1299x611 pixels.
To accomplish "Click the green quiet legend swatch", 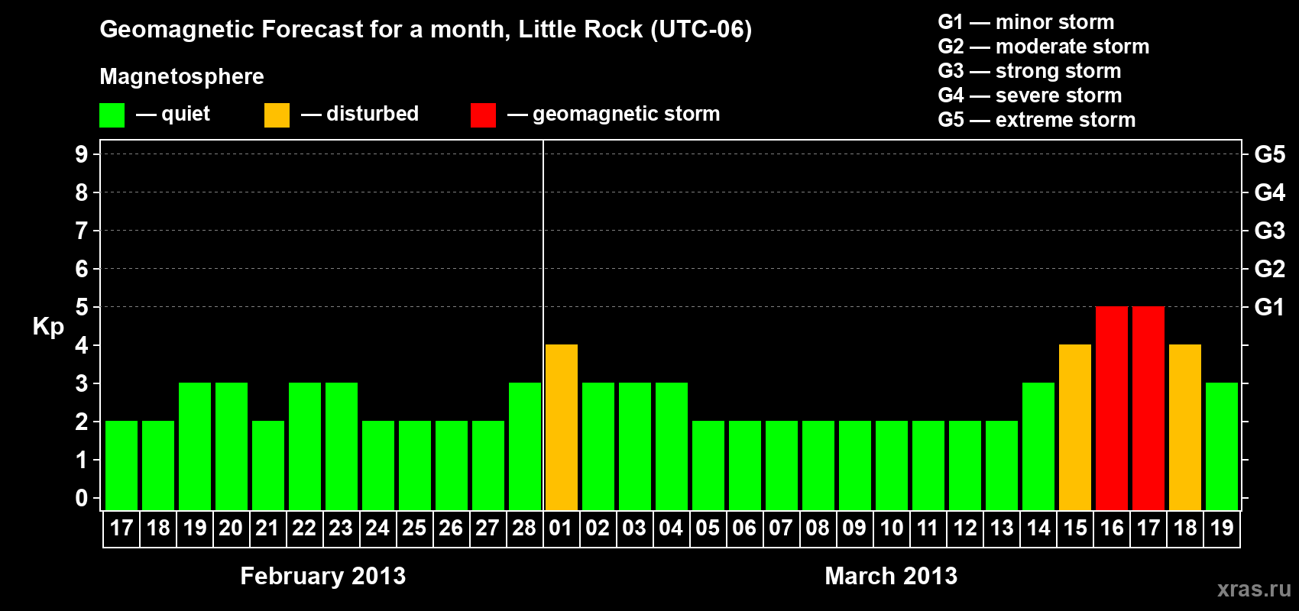I will [112, 115].
